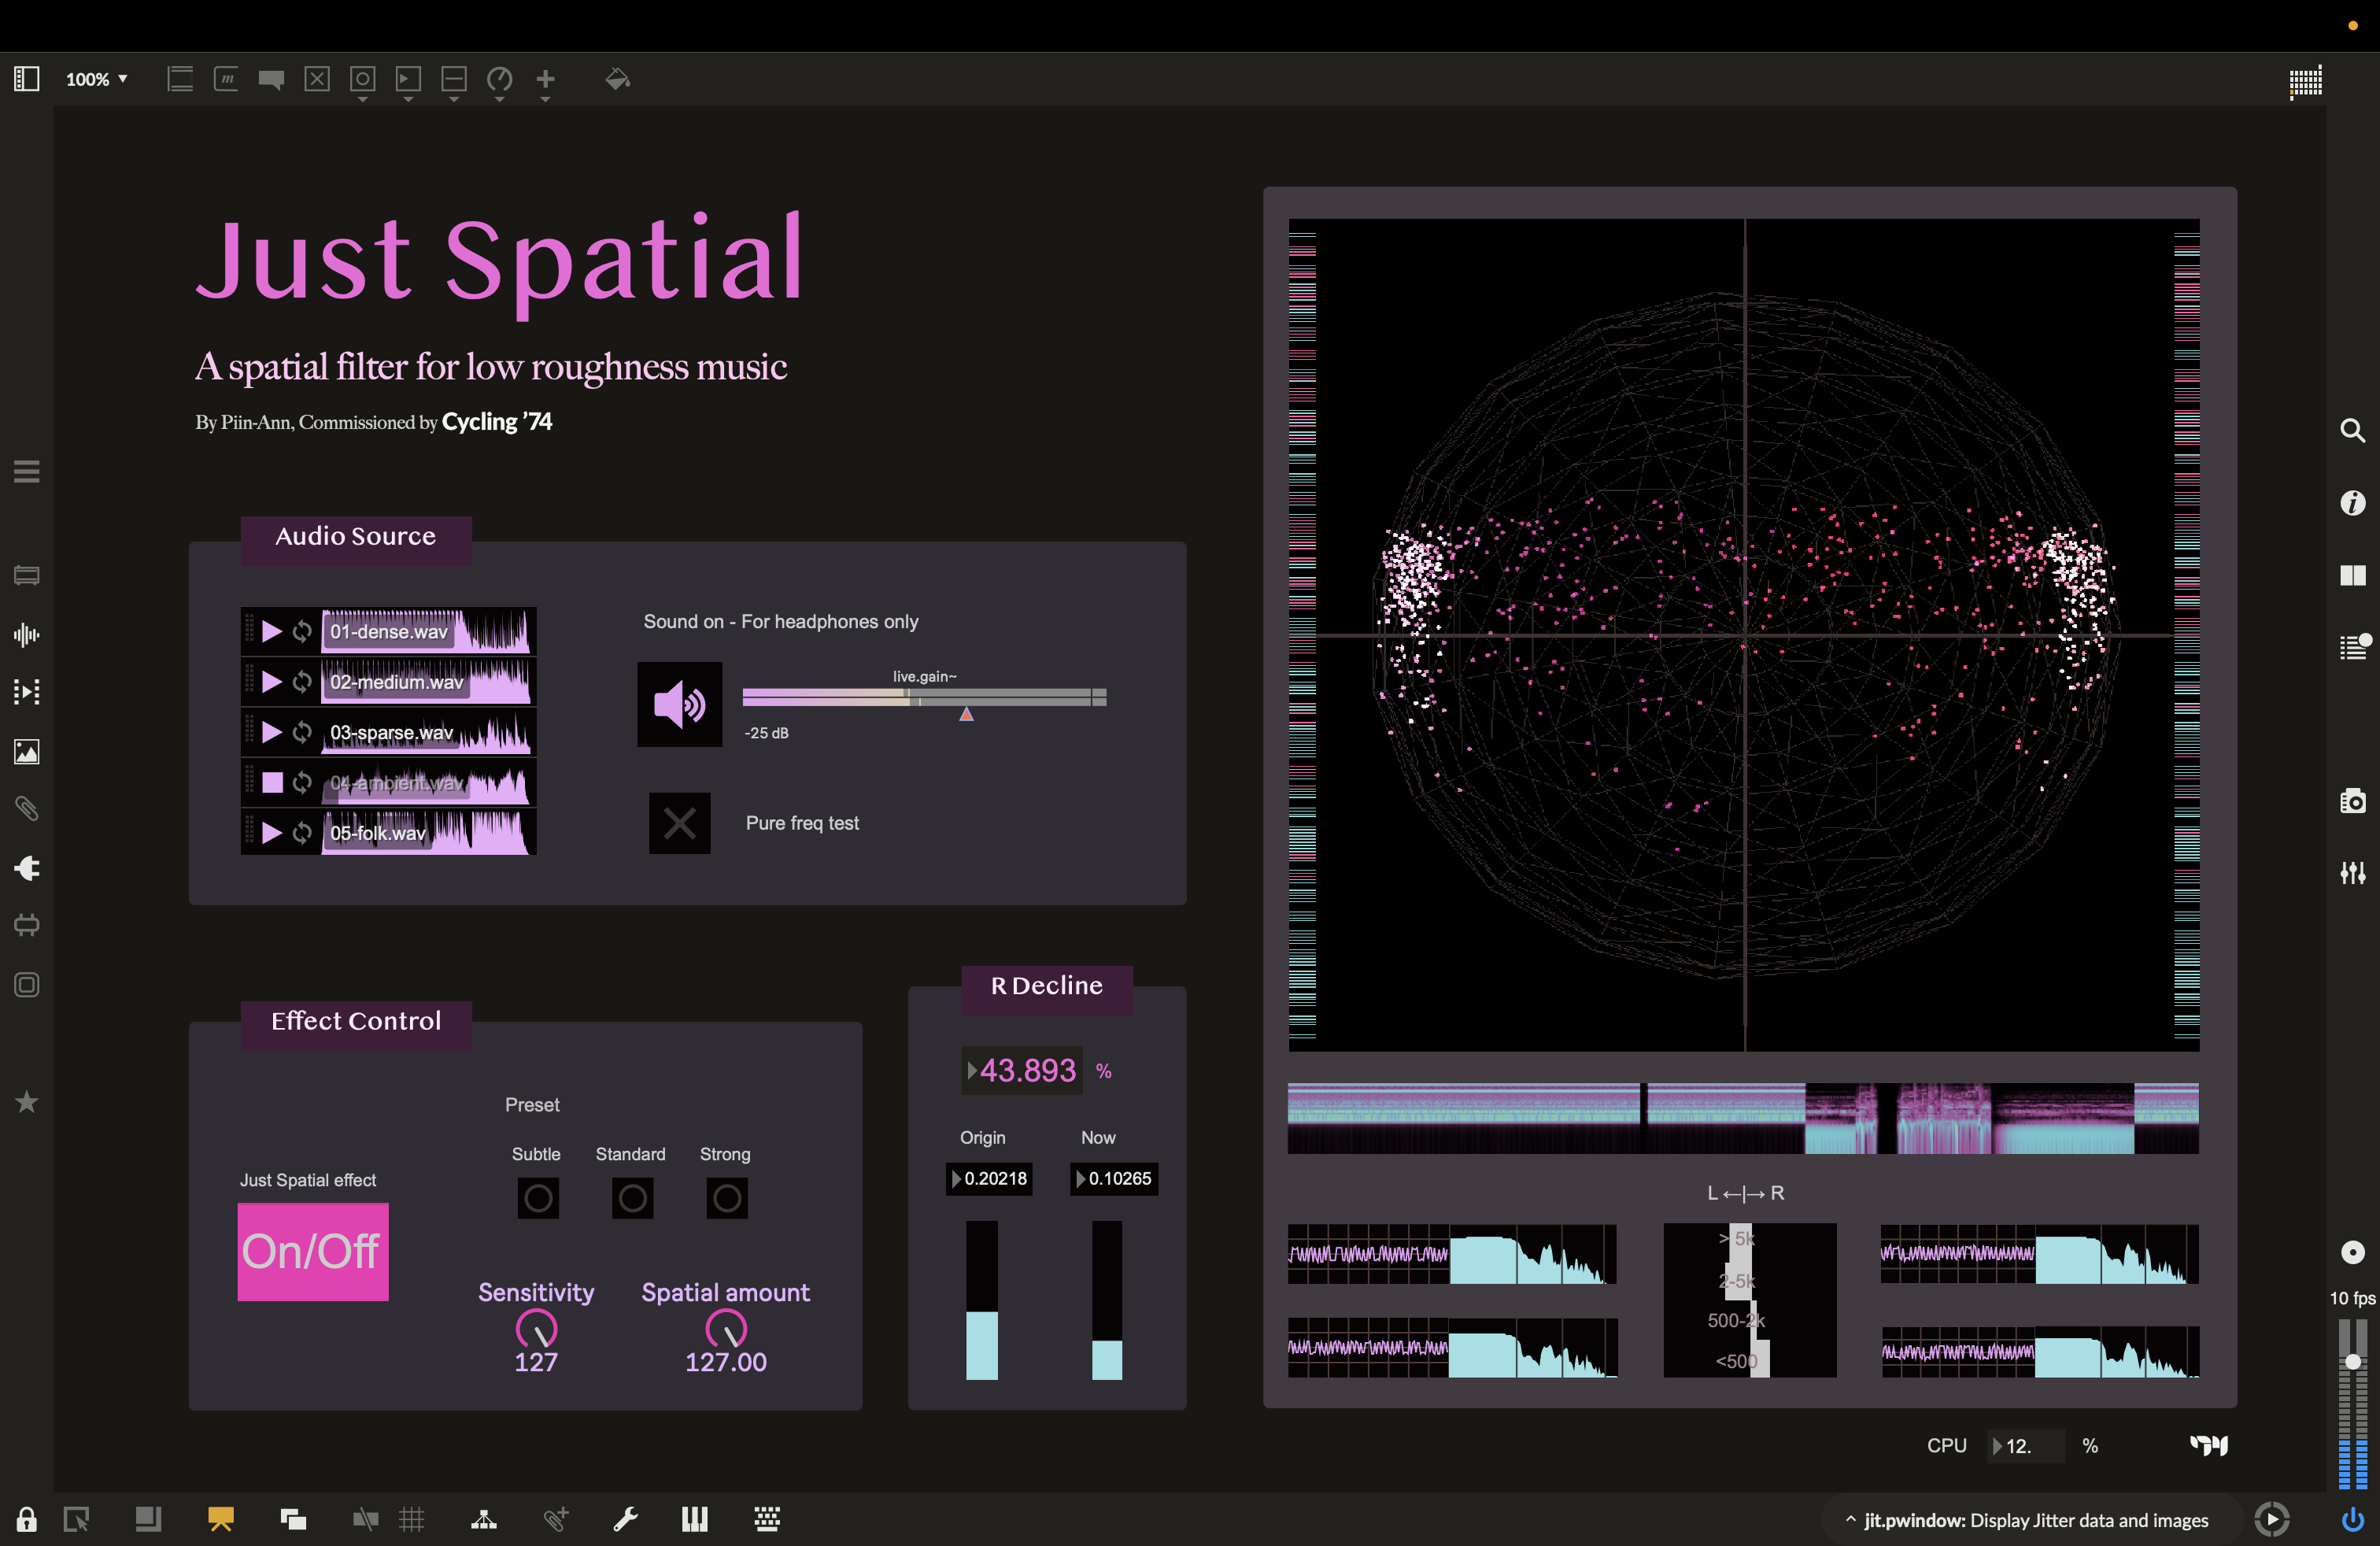Add a comment from top toolbar
The width and height of the screenshot is (2380, 1546).
click(x=271, y=79)
